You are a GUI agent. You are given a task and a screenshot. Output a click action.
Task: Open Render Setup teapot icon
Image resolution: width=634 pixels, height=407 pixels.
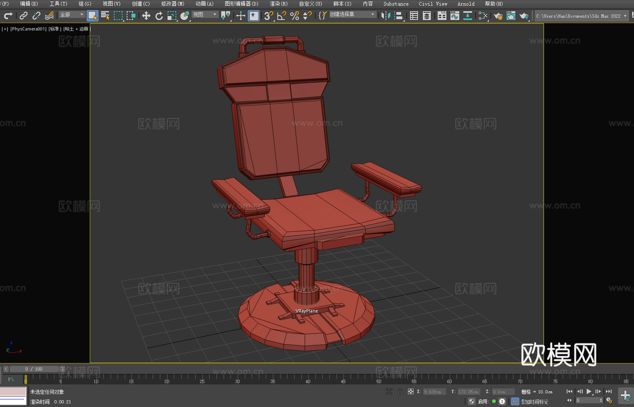coord(498,16)
